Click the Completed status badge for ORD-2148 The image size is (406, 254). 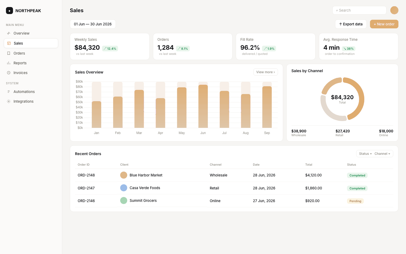coord(357,175)
